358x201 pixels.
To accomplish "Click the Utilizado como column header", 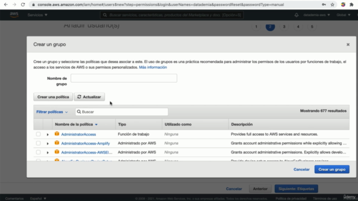I will pos(178,124).
